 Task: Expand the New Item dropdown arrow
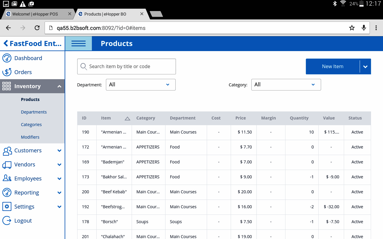[x=365, y=67]
